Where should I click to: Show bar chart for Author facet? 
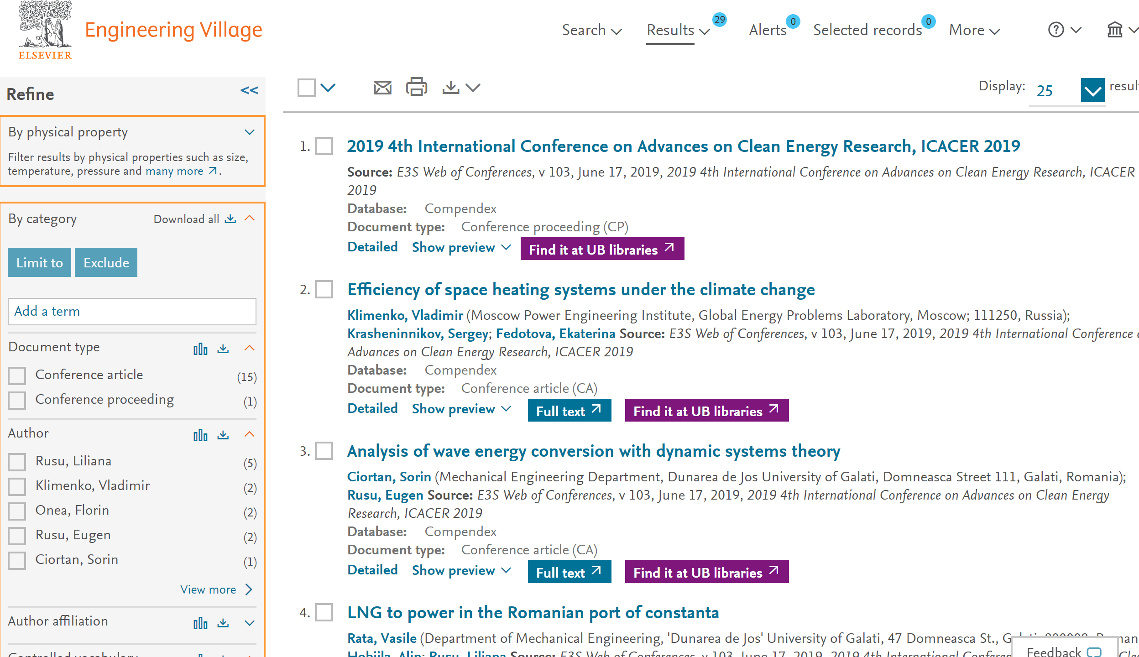[200, 435]
